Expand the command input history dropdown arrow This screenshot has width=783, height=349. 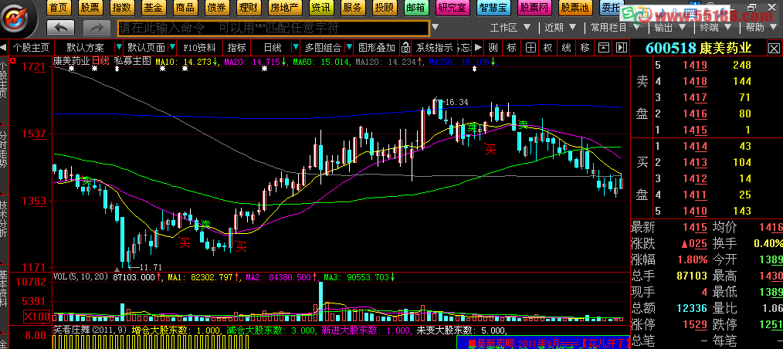(436, 28)
